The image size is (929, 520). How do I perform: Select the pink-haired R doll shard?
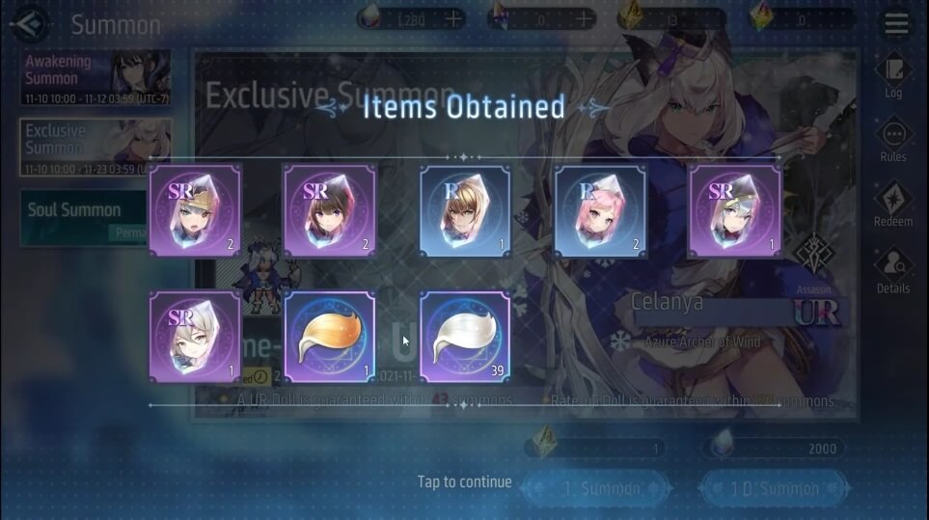(x=600, y=211)
